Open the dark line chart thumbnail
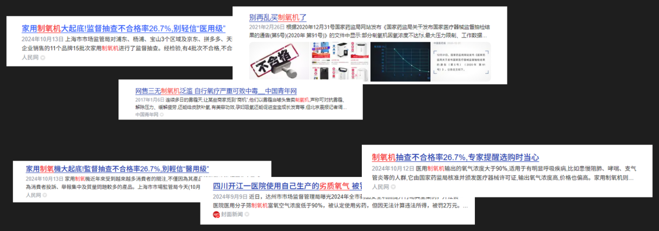659x231 pixels. [400, 61]
